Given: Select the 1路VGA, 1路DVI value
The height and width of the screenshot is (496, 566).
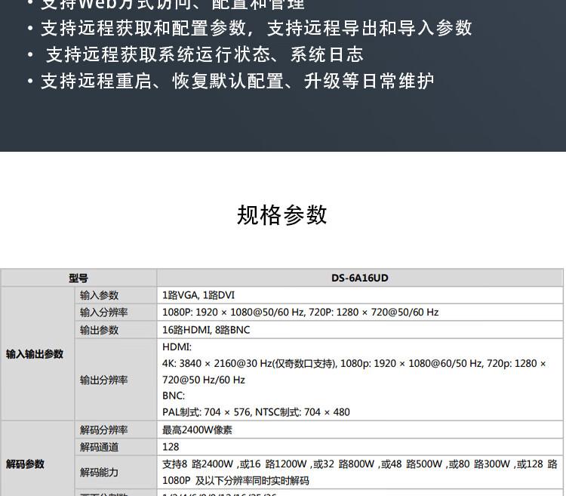Looking at the screenshot, I should (198, 295).
